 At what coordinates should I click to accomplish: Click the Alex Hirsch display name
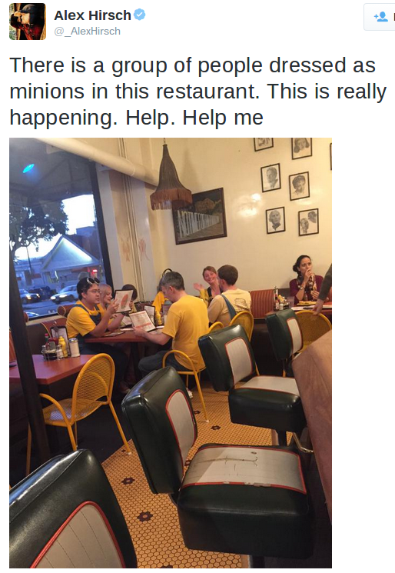tap(92, 15)
